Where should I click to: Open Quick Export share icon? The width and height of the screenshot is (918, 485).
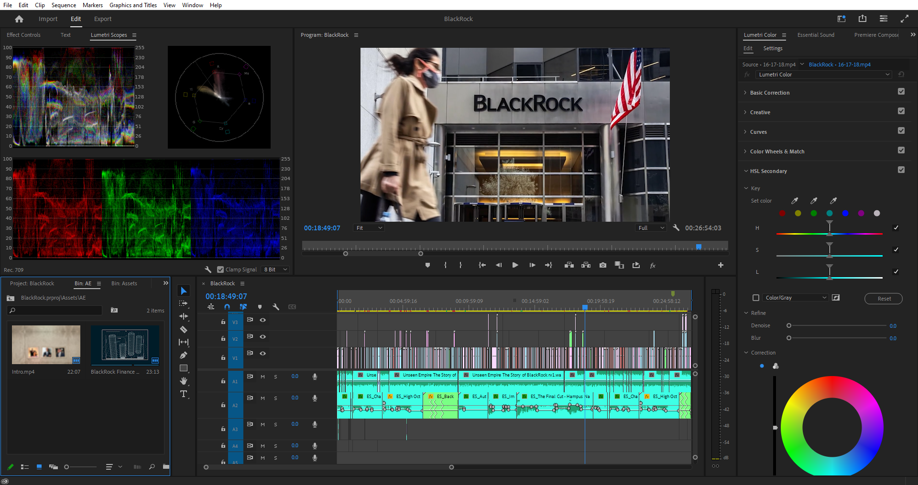pos(863,19)
